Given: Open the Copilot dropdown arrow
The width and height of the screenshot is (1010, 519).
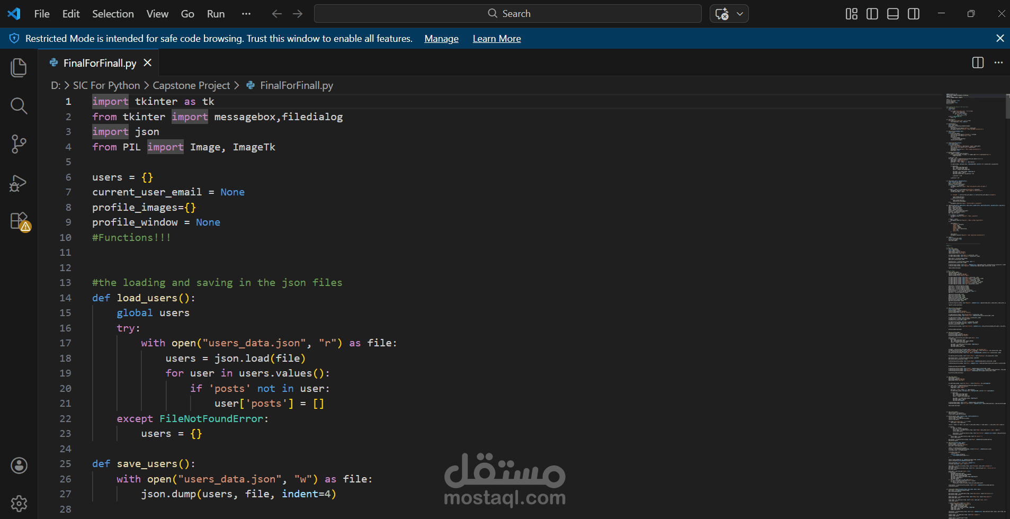Looking at the screenshot, I should 740,14.
